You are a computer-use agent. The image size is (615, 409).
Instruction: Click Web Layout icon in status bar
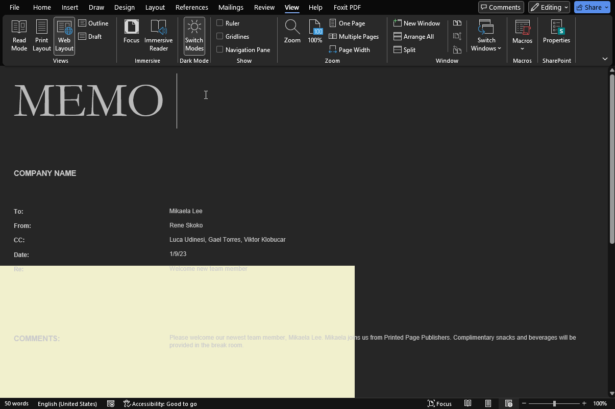click(x=509, y=404)
